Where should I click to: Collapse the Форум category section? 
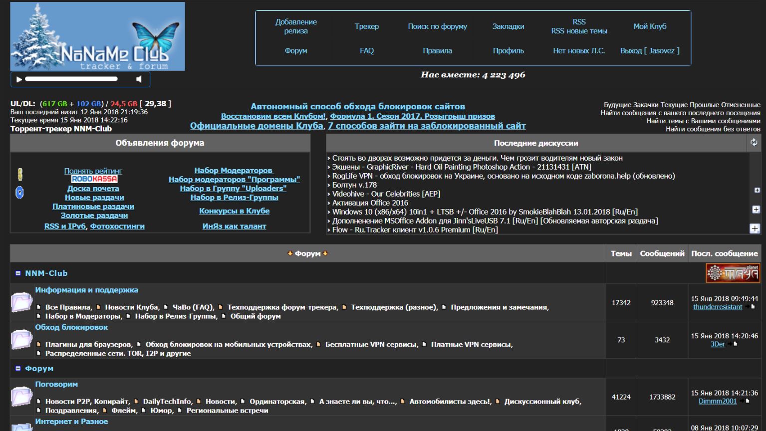point(18,369)
